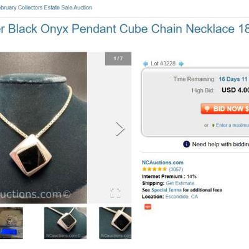This screenshot has width=249, height=249.
Task: Click the bidding help info icon
Action: (x=186, y=144)
